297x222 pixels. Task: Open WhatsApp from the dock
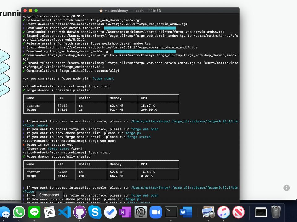tap(19, 212)
